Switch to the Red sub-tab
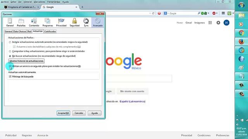The height and width of the screenshot is (139, 248). click(29, 31)
